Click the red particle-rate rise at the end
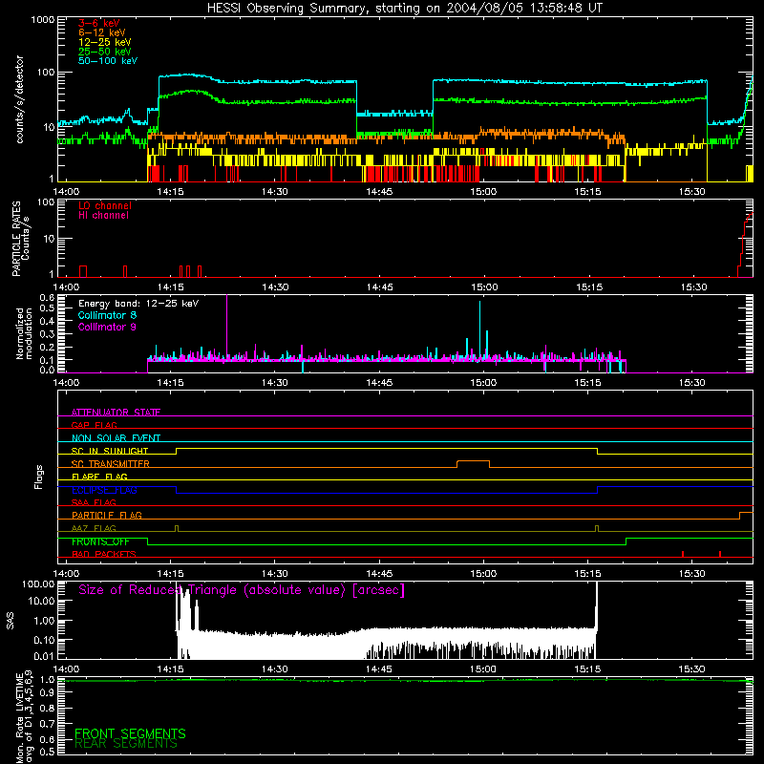This screenshot has height=764, width=764. tap(745, 244)
